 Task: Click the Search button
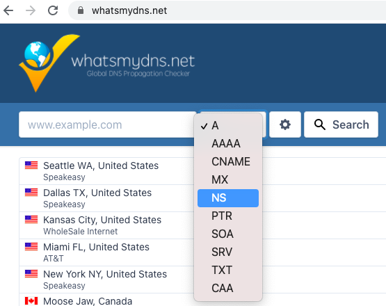pos(341,124)
